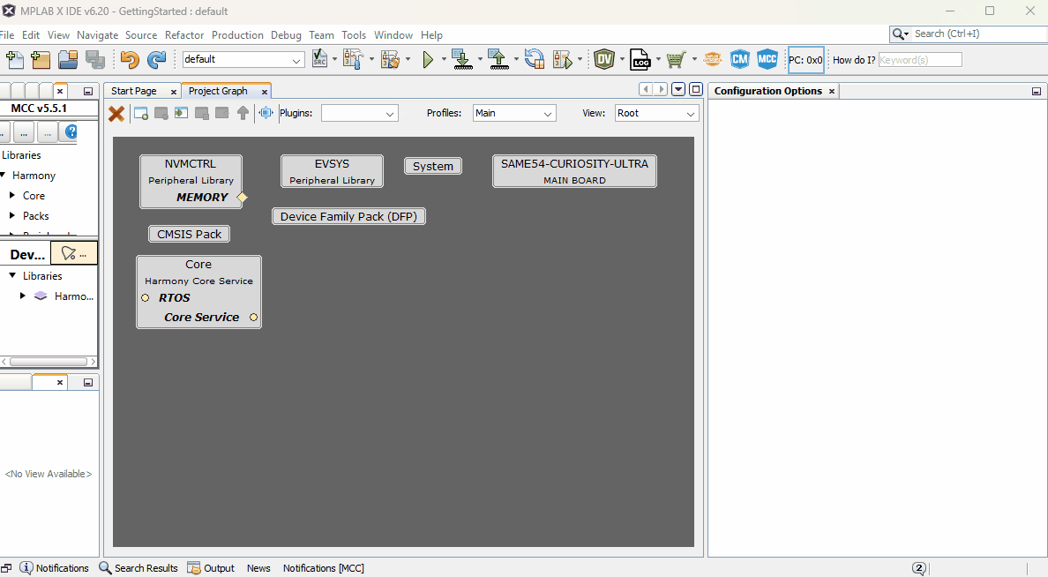
Task: Select the Project Graph tab
Action: pos(218,91)
